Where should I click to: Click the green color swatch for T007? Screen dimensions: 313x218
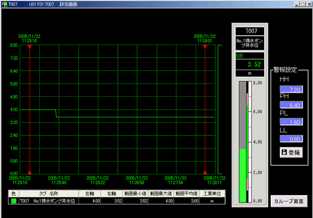pos(14,201)
